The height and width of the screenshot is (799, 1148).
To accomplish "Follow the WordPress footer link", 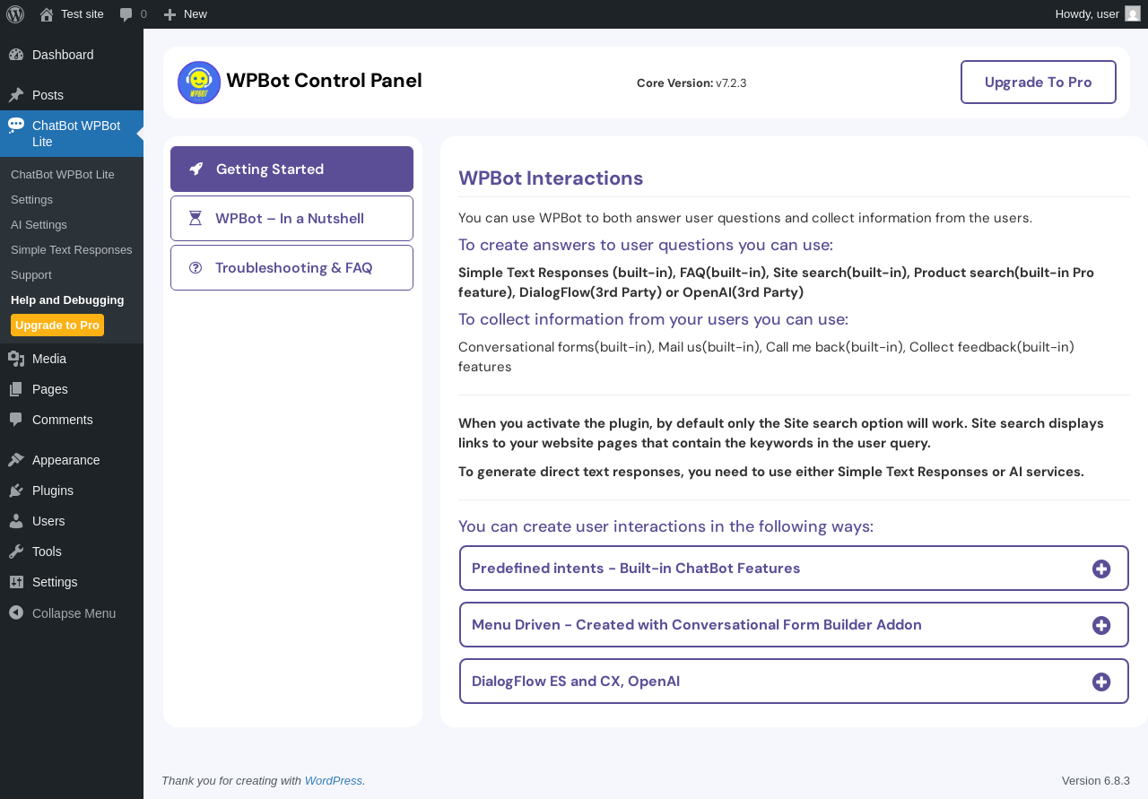I will 333,781.
